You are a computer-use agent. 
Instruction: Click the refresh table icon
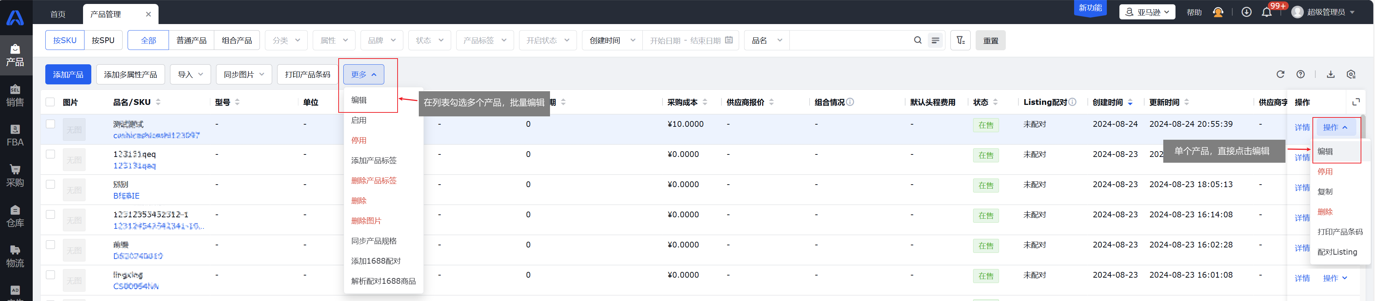pyautogui.click(x=1280, y=74)
